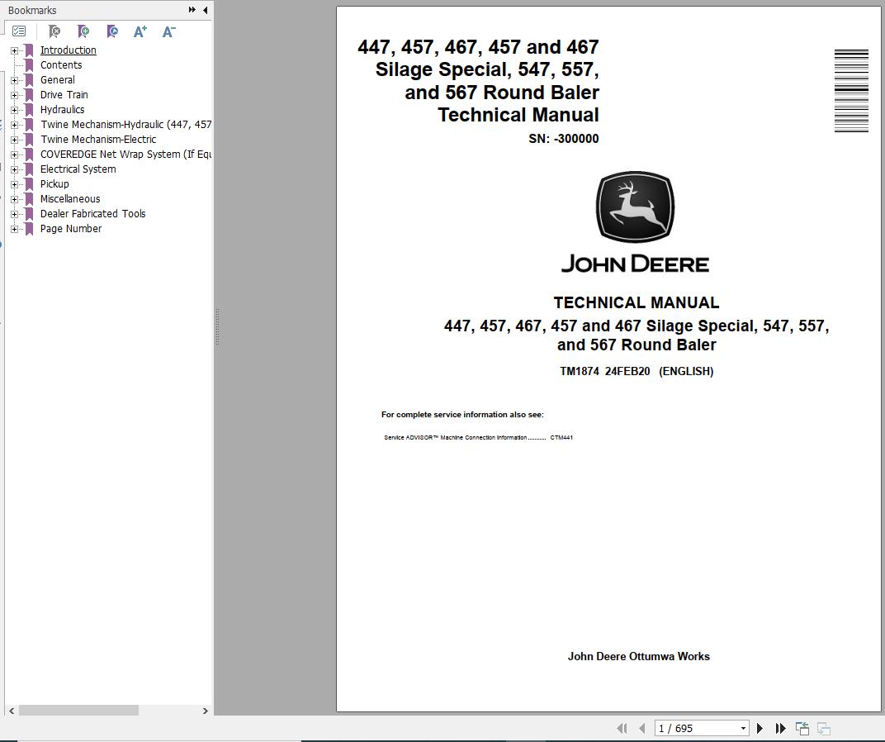Expand the Electrical System bookmark node

(14, 169)
